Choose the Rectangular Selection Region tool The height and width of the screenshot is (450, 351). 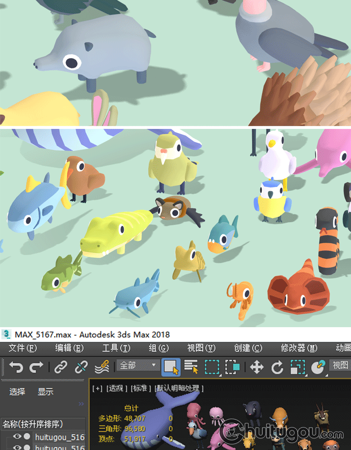pos(212,367)
